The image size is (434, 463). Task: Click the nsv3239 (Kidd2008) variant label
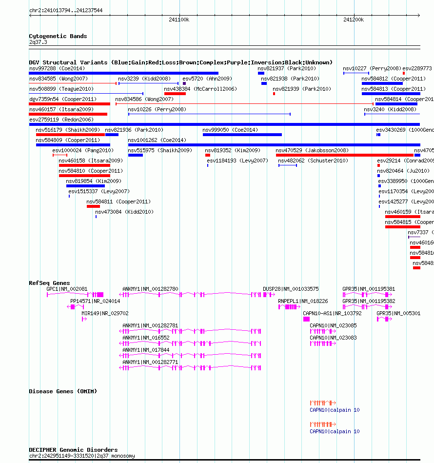click(144, 79)
